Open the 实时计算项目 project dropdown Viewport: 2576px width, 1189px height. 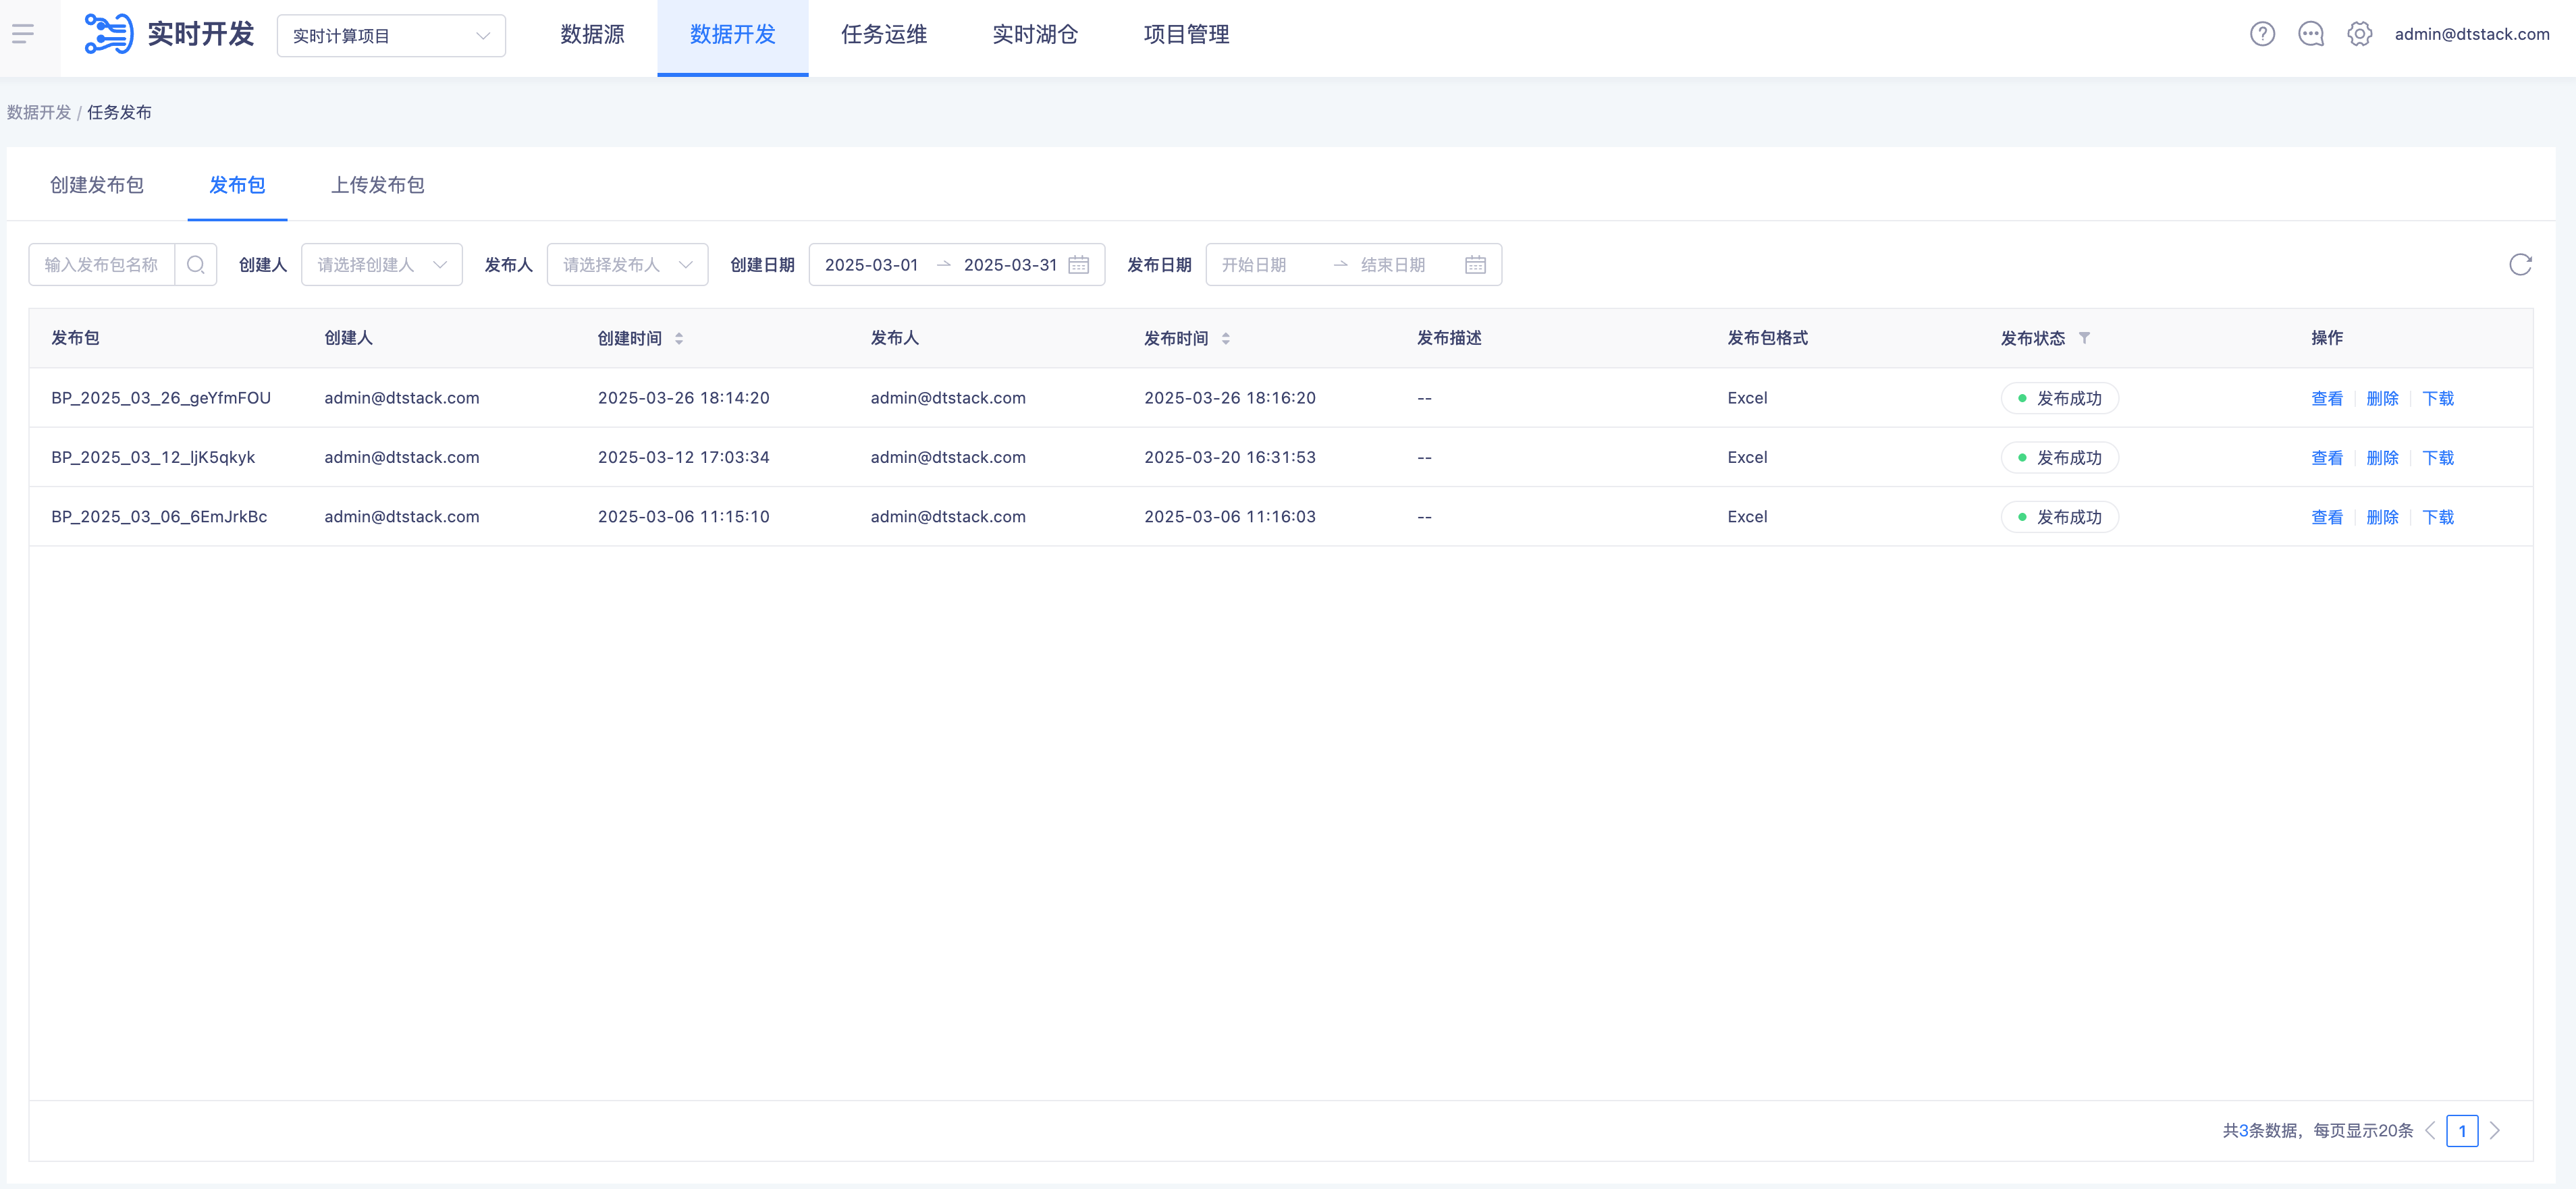point(391,36)
